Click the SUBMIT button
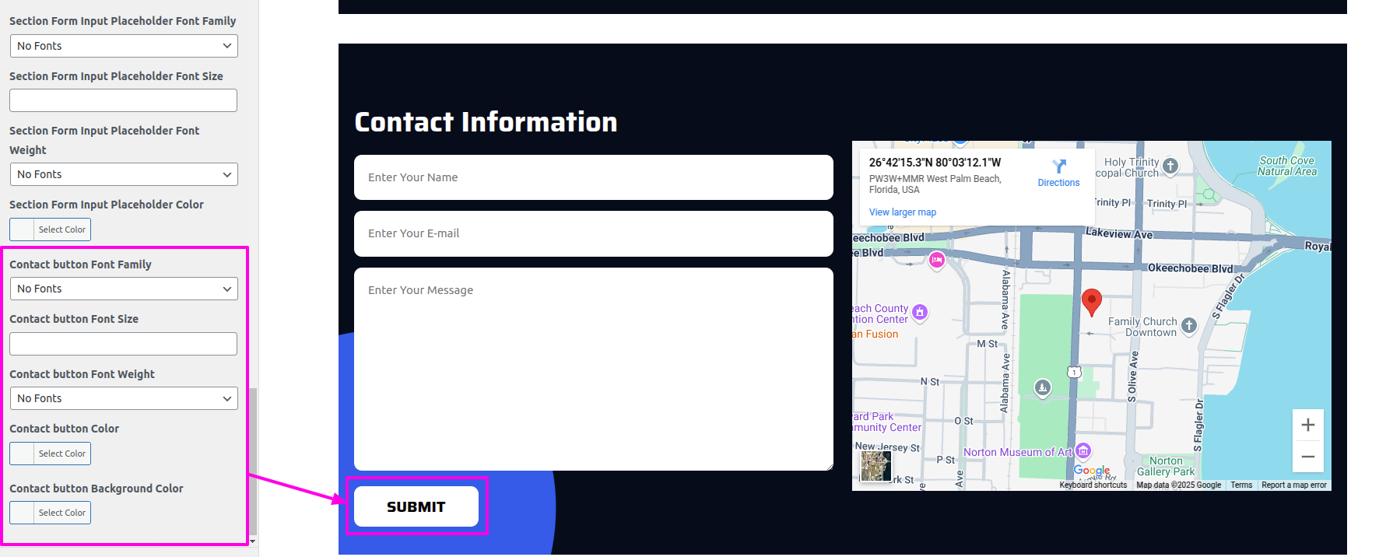Image resolution: width=1393 pixels, height=557 pixels. 416,506
